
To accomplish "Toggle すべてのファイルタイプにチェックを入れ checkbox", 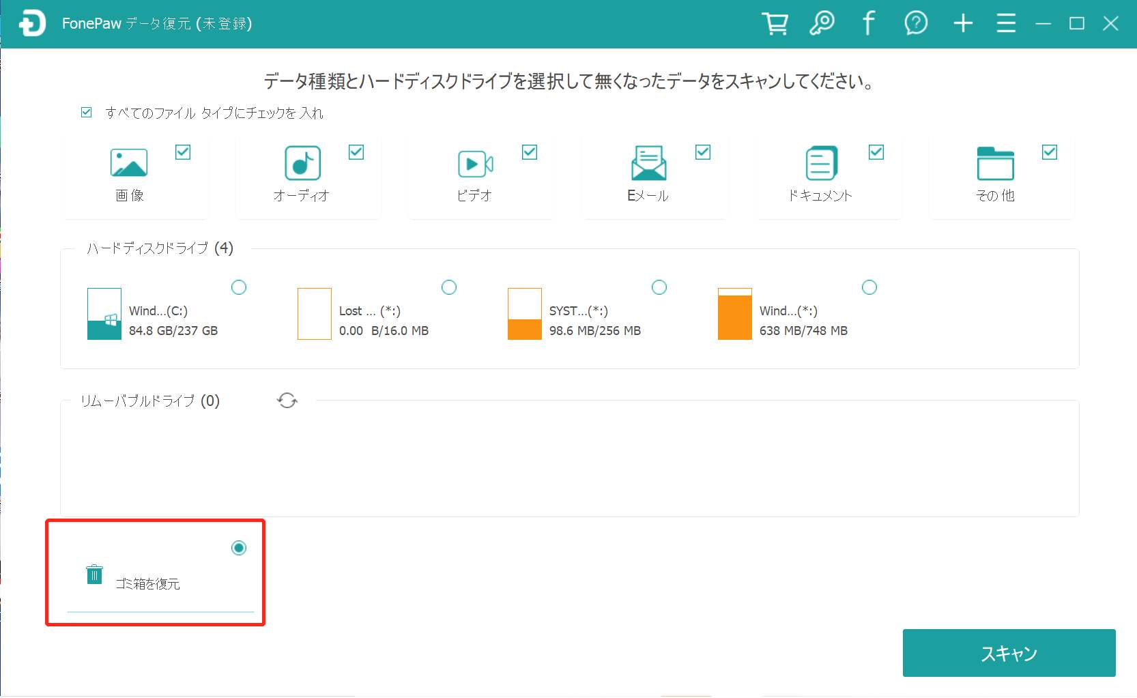I will (86, 112).
